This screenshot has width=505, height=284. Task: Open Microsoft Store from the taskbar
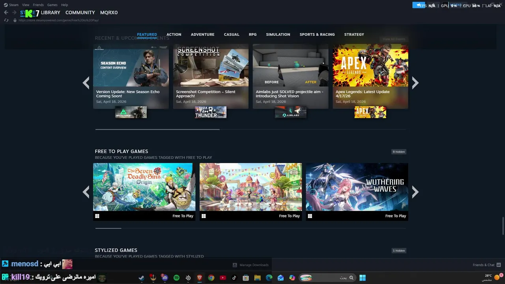[x=246, y=278]
